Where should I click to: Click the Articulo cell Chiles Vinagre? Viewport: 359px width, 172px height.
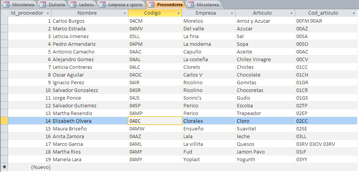pyautogui.click(x=265, y=59)
